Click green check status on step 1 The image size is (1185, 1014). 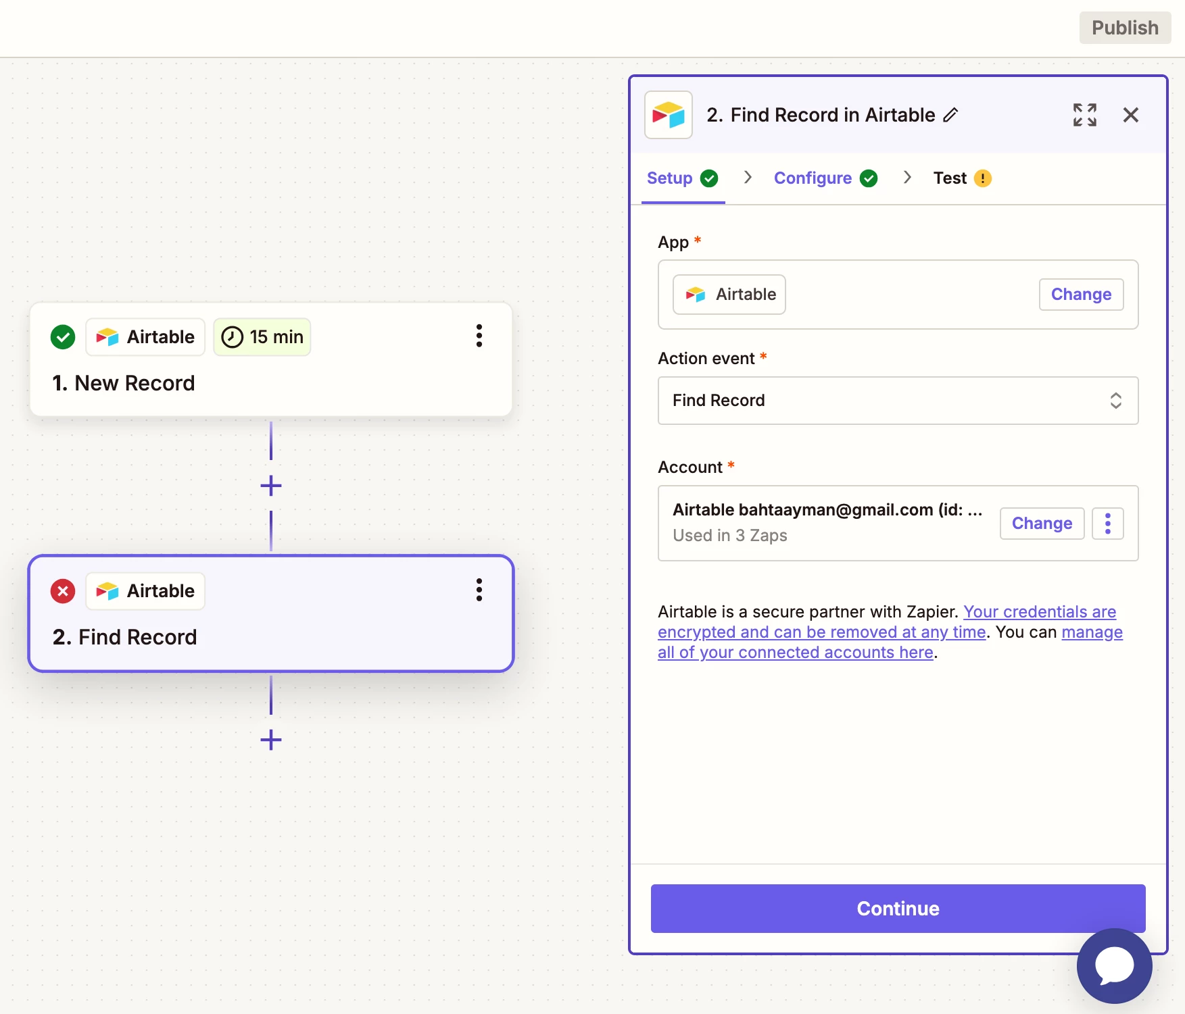click(x=63, y=336)
